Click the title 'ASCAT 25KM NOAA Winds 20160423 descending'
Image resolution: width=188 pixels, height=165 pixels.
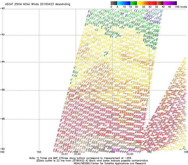click(37, 4)
